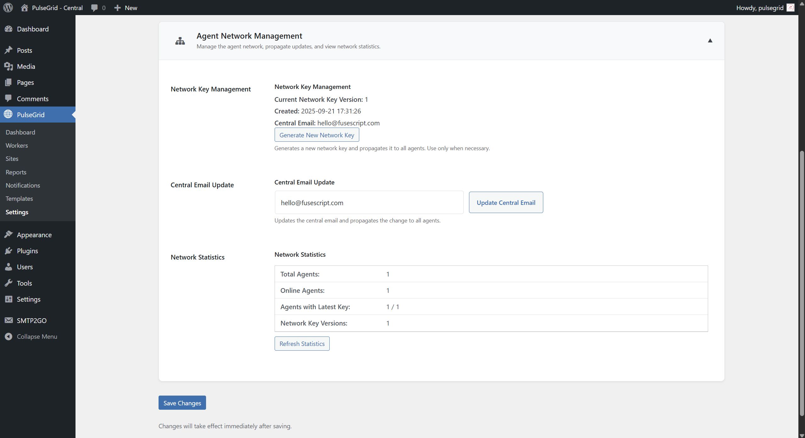Image resolution: width=805 pixels, height=438 pixels.
Task: Collapse the Agent Network Management panel arrow
Action: (710, 41)
